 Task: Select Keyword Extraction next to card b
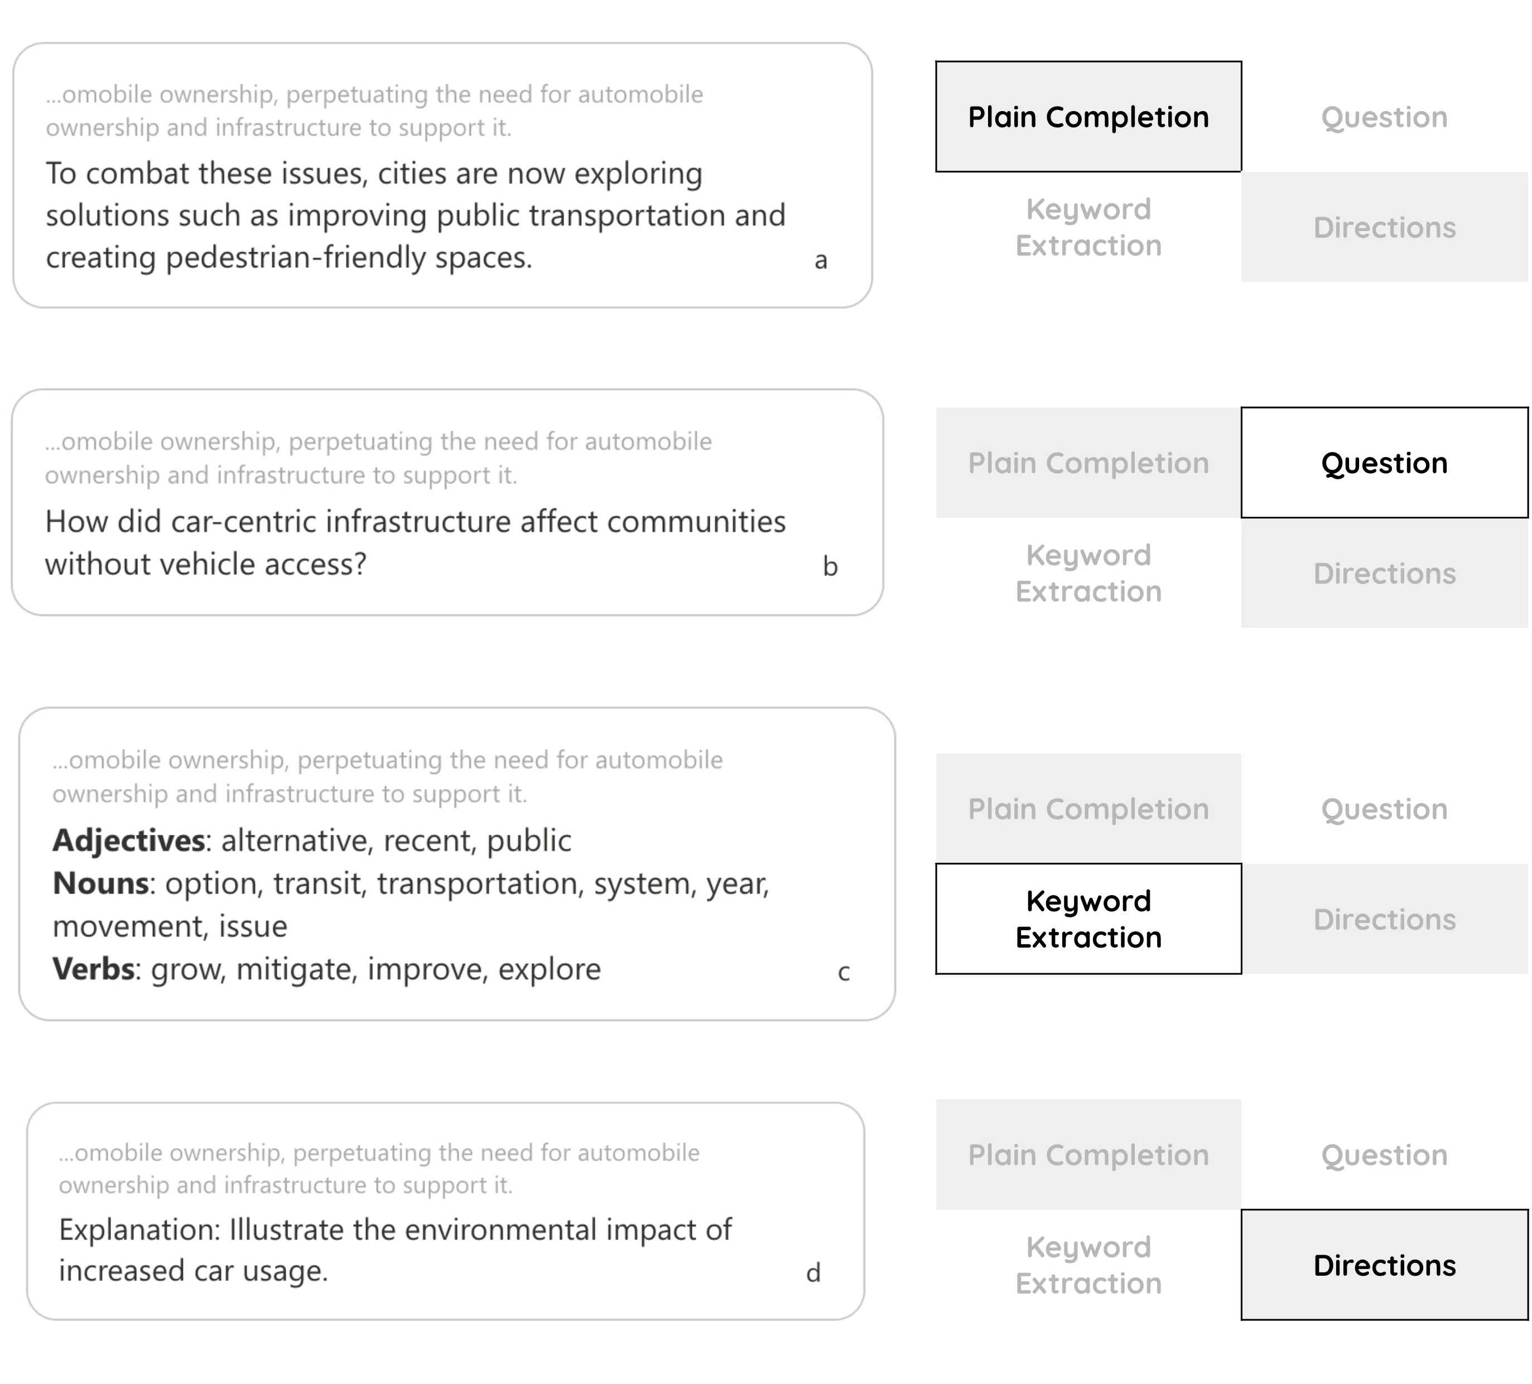[x=1087, y=573]
